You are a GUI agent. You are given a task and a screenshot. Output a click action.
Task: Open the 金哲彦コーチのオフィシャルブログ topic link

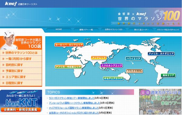point(74,113)
